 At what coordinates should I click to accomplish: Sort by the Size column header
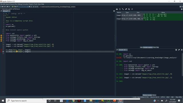pos(138,12)
